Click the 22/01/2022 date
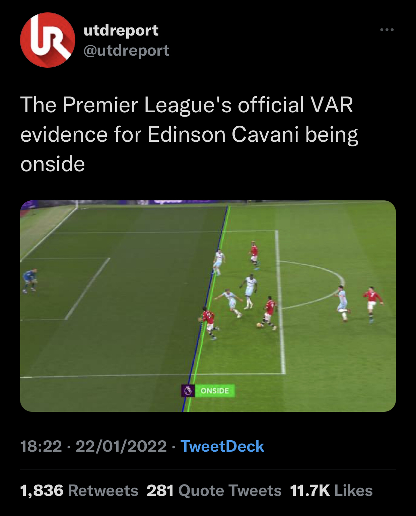This screenshot has height=516, width=416. click(121, 446)
